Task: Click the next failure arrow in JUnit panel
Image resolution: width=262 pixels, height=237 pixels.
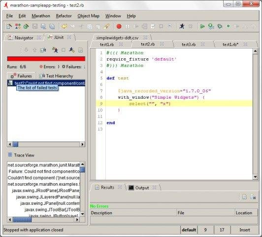Action: (x=26, y=50)
